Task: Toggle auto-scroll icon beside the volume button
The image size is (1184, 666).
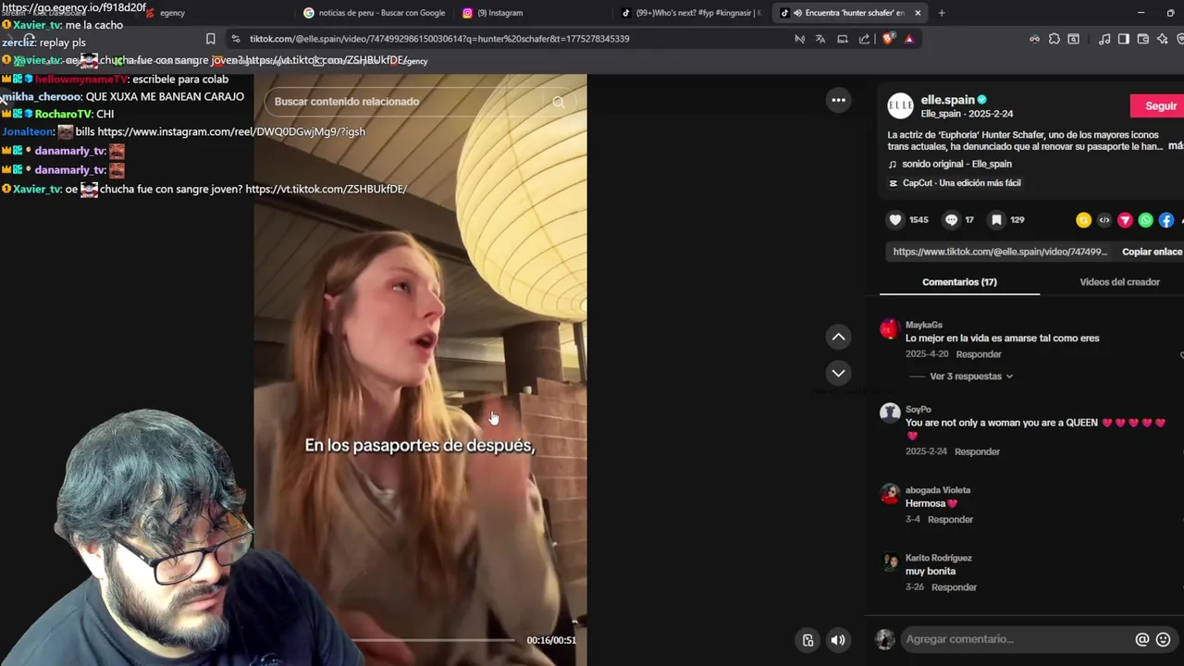Action: click(x=808, y=640)
